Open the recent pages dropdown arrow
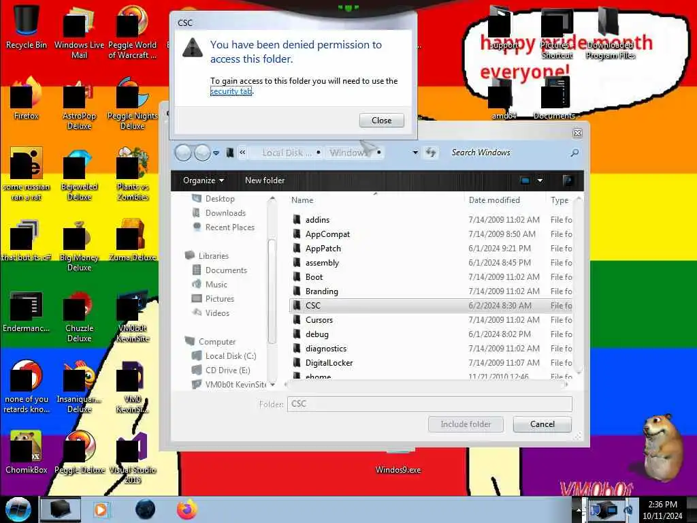 216,153
